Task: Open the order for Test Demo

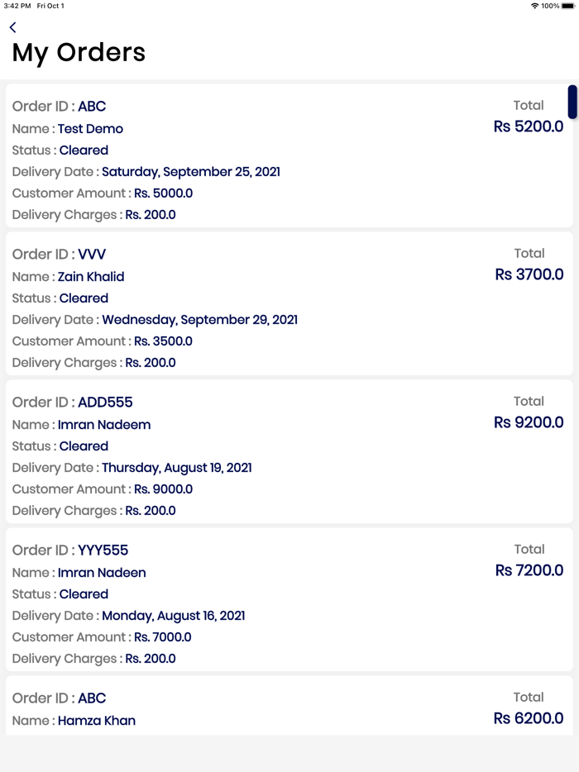Action: (x=90, y=129)
